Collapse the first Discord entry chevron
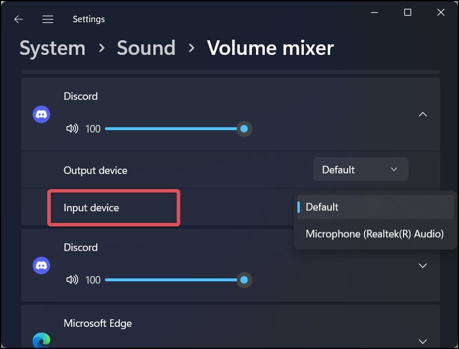 (x=423, y=114)
